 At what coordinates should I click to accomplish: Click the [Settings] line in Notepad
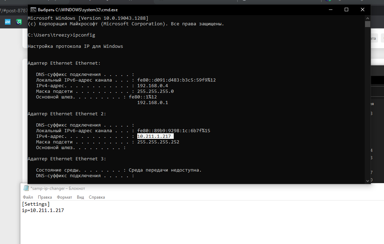pyautogui.click(x=36, y=204)
